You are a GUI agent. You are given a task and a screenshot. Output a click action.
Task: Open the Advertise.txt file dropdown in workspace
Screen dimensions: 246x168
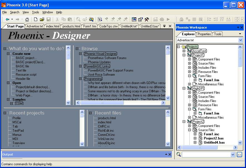[240, 40]
